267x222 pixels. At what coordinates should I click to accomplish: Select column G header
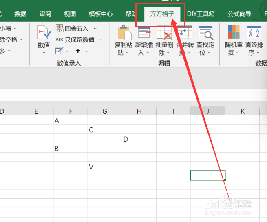105,111
